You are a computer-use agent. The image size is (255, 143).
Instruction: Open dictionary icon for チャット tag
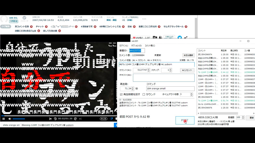[x=46, y=26]
